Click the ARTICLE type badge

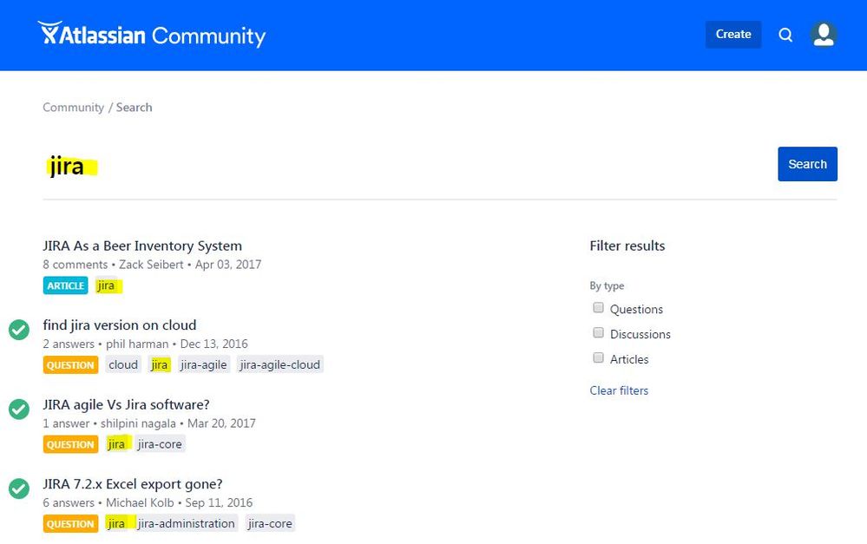[x=65, y=285]
